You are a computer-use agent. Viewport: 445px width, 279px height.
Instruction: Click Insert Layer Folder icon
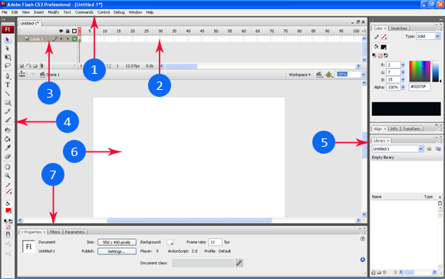(x=35, y=66)
